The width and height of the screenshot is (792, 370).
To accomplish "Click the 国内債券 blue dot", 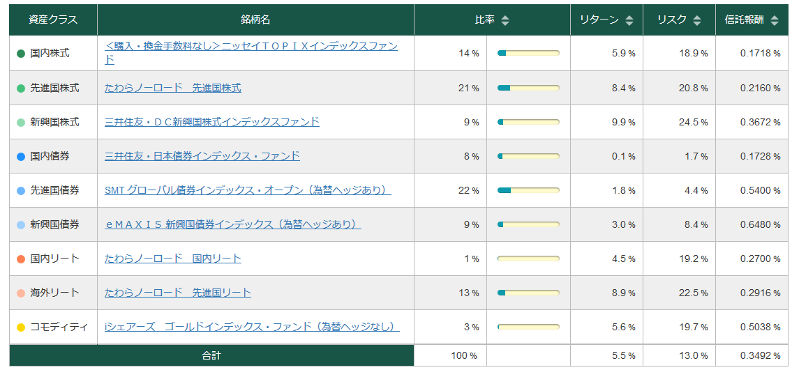I will [x=21, y=157].
